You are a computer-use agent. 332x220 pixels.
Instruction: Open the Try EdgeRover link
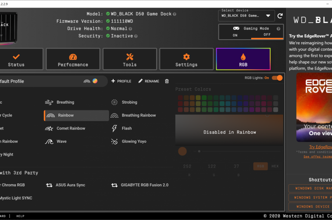[x=321, y=147]
